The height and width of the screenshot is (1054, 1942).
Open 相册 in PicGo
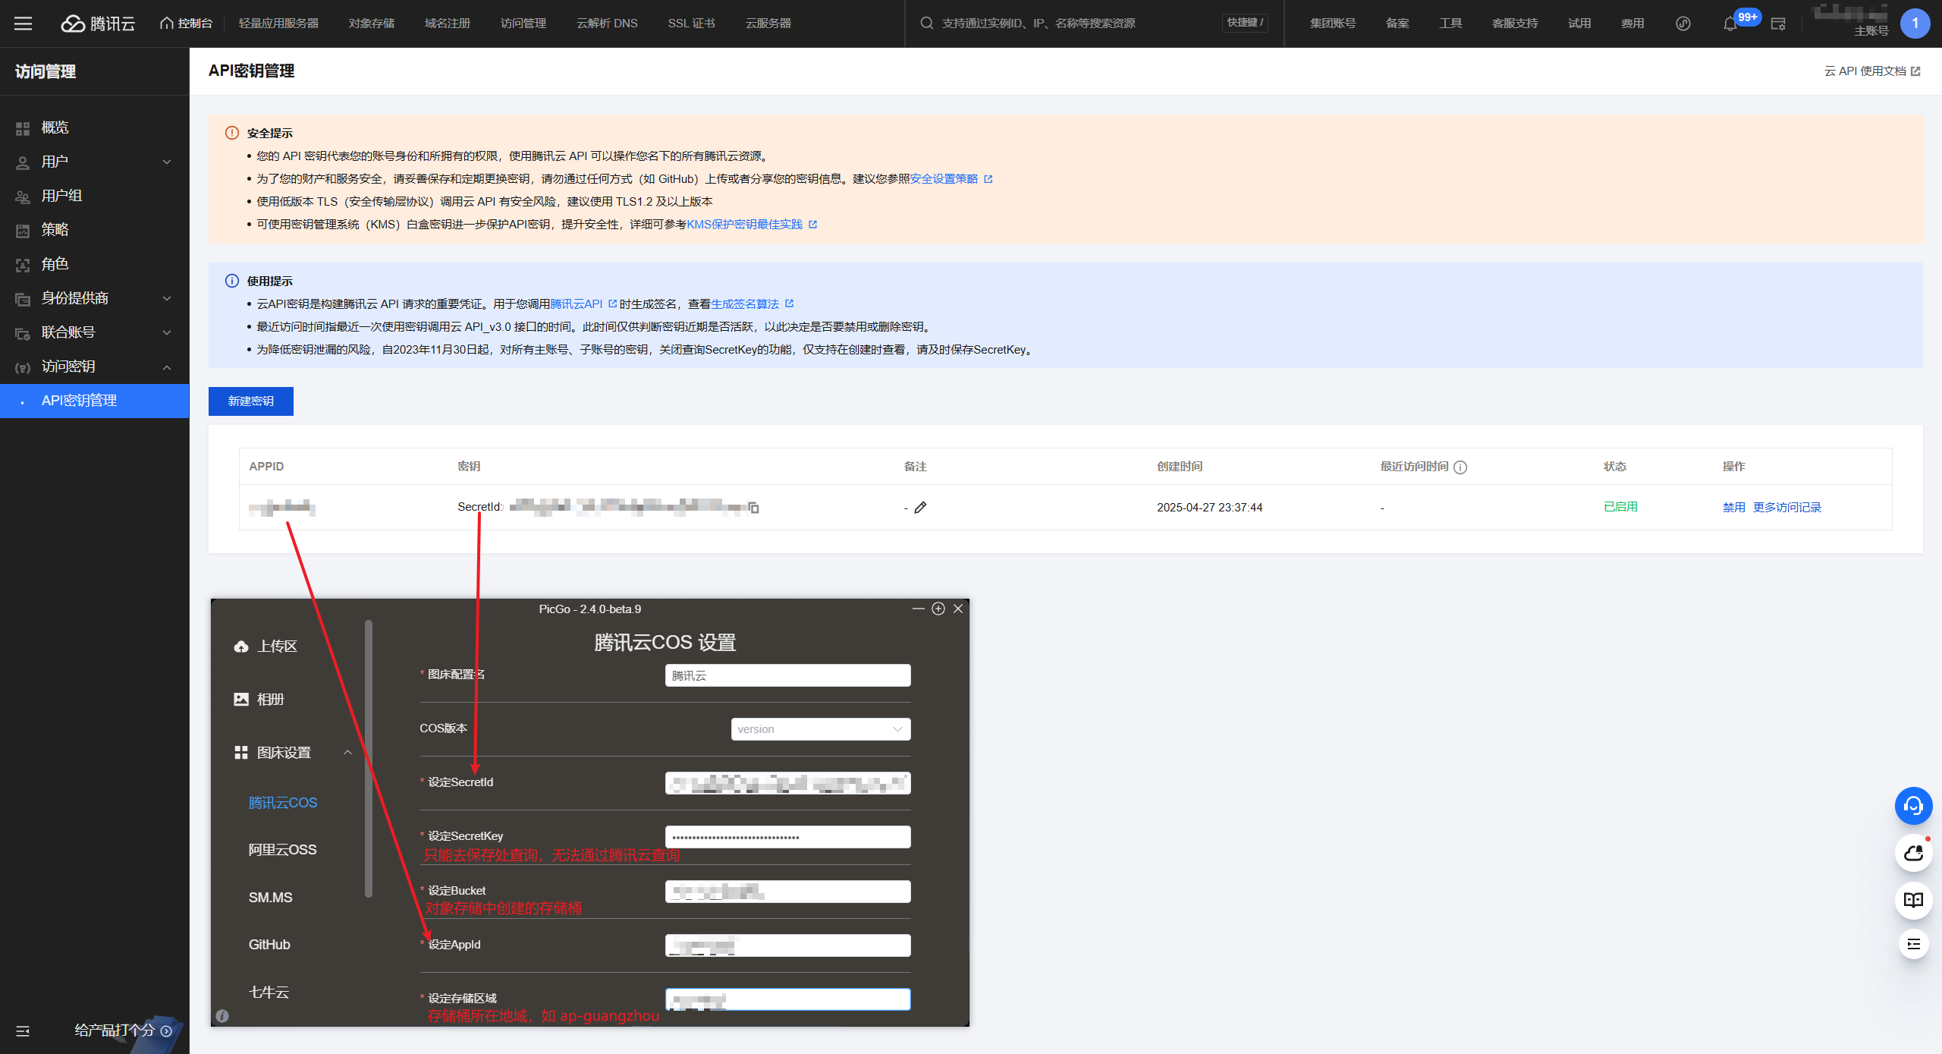(259, 700)
